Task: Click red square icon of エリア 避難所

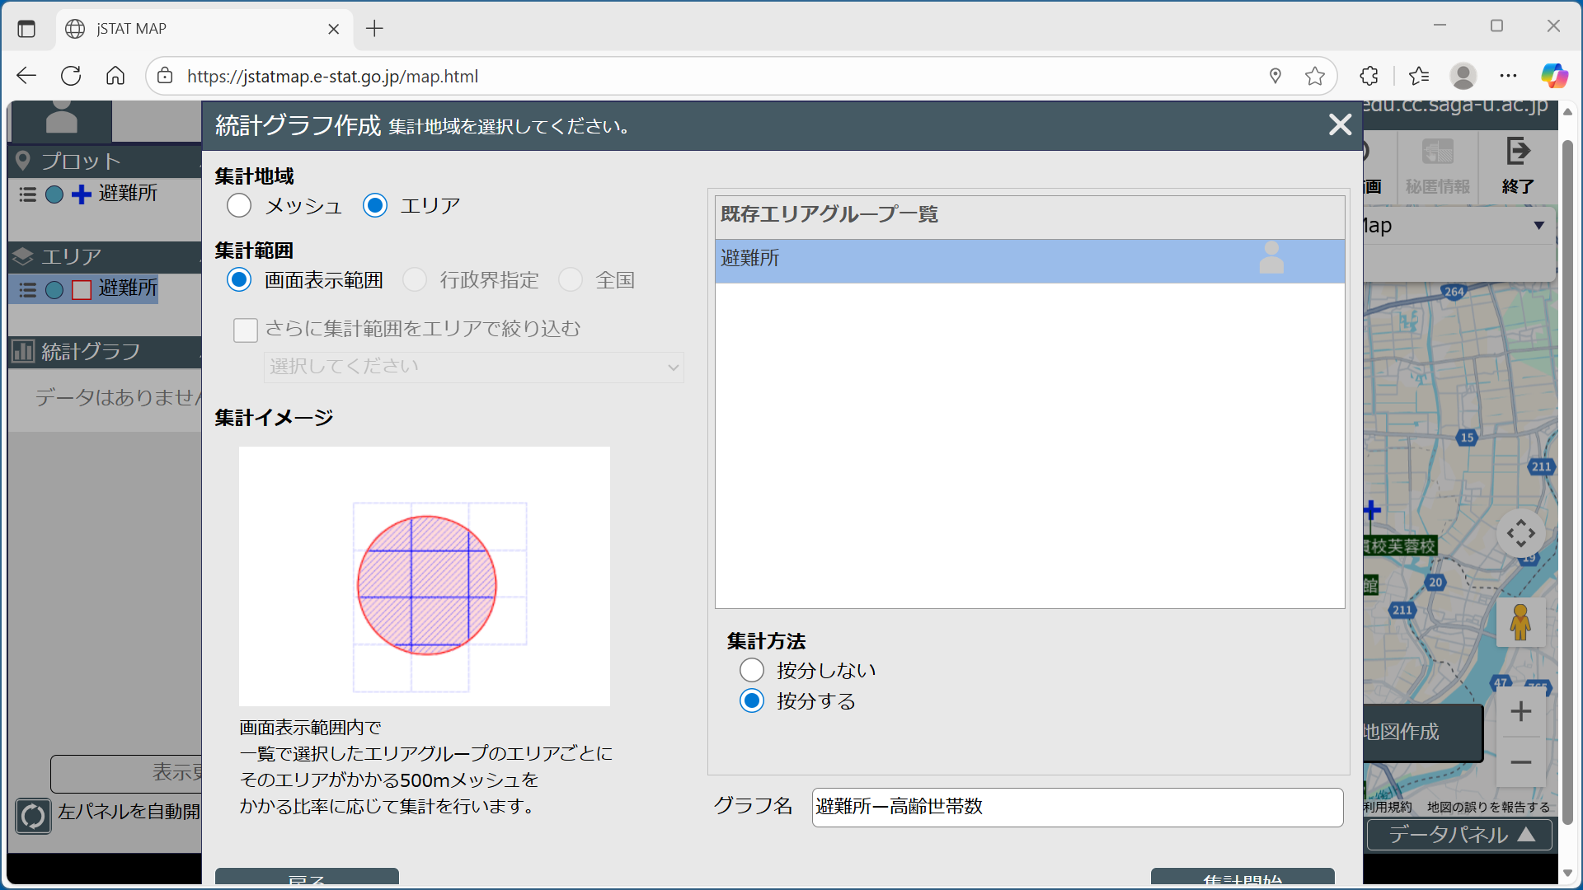Action: (x=81, y=290)
